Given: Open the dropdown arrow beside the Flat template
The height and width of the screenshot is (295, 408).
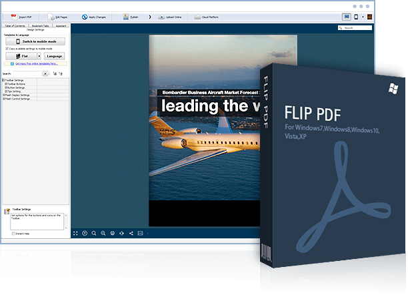Looking at the screenshot, I should 39,57.
